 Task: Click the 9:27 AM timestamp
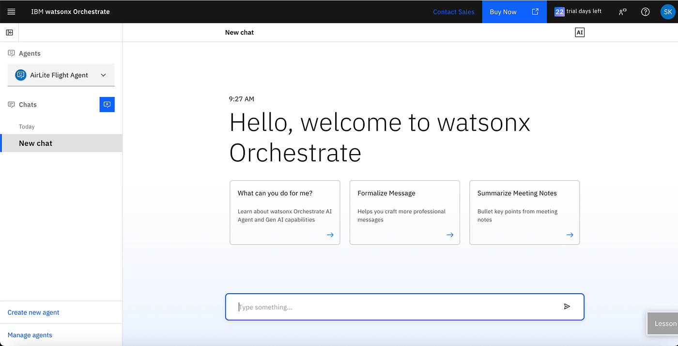click(242, 99)
